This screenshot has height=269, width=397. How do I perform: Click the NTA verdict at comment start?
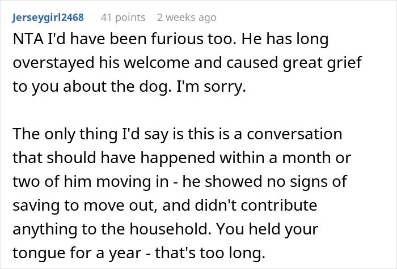coord(28,39)
